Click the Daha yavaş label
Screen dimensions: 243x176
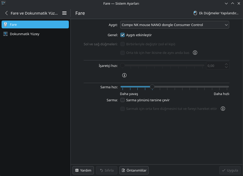129,94
